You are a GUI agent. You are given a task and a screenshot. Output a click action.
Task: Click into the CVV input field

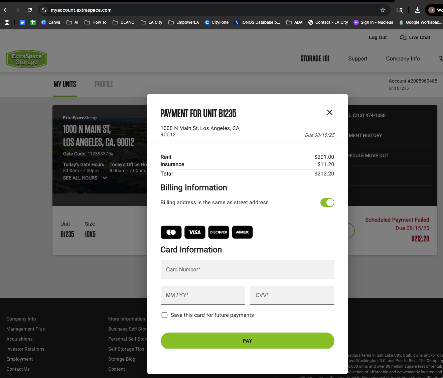tap(292, 295)
